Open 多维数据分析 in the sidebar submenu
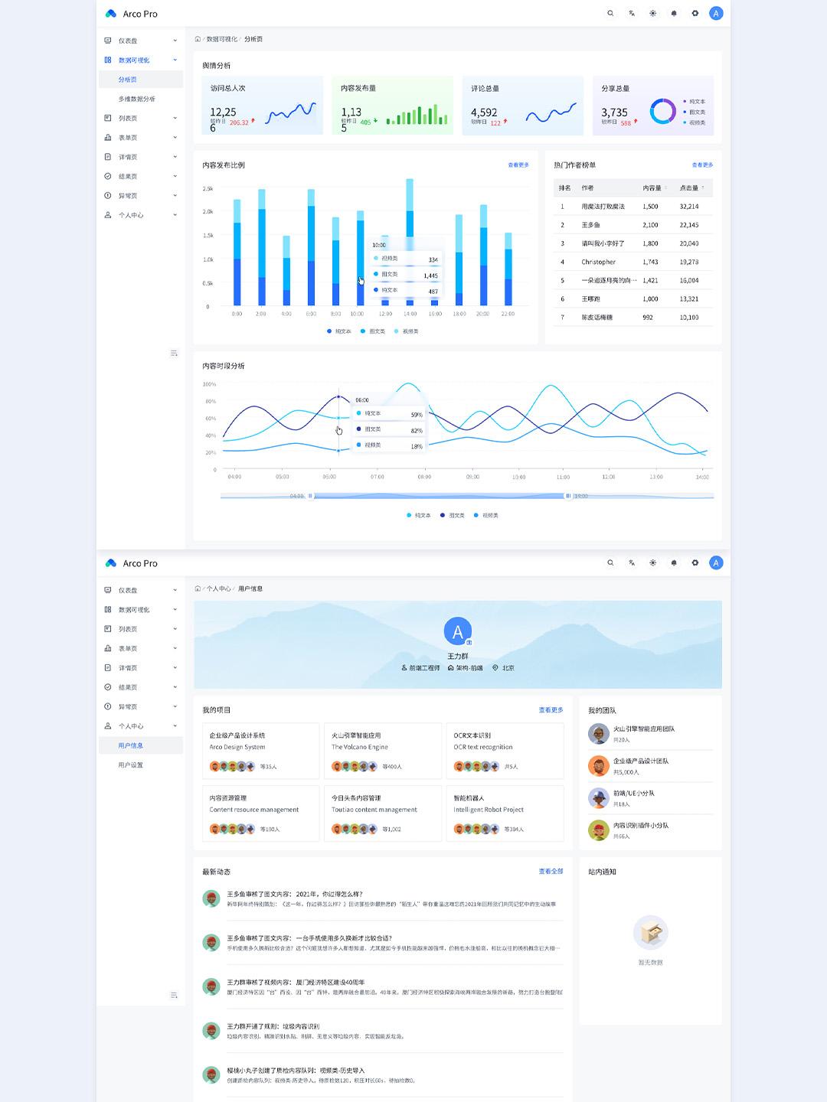Screen dimensions: 827x1102 pyautogui.click(x=136, y=99)
